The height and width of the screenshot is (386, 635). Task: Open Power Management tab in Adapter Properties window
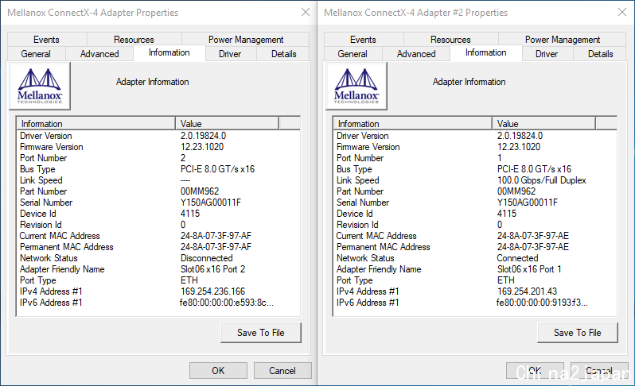click(x=246, y=39)
